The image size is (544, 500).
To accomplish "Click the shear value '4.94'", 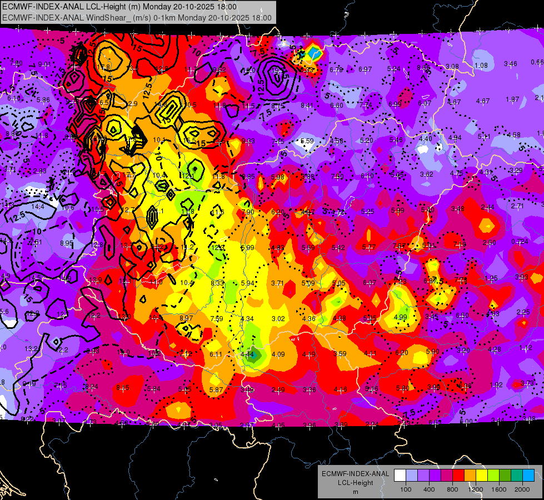I will [455, 138].
